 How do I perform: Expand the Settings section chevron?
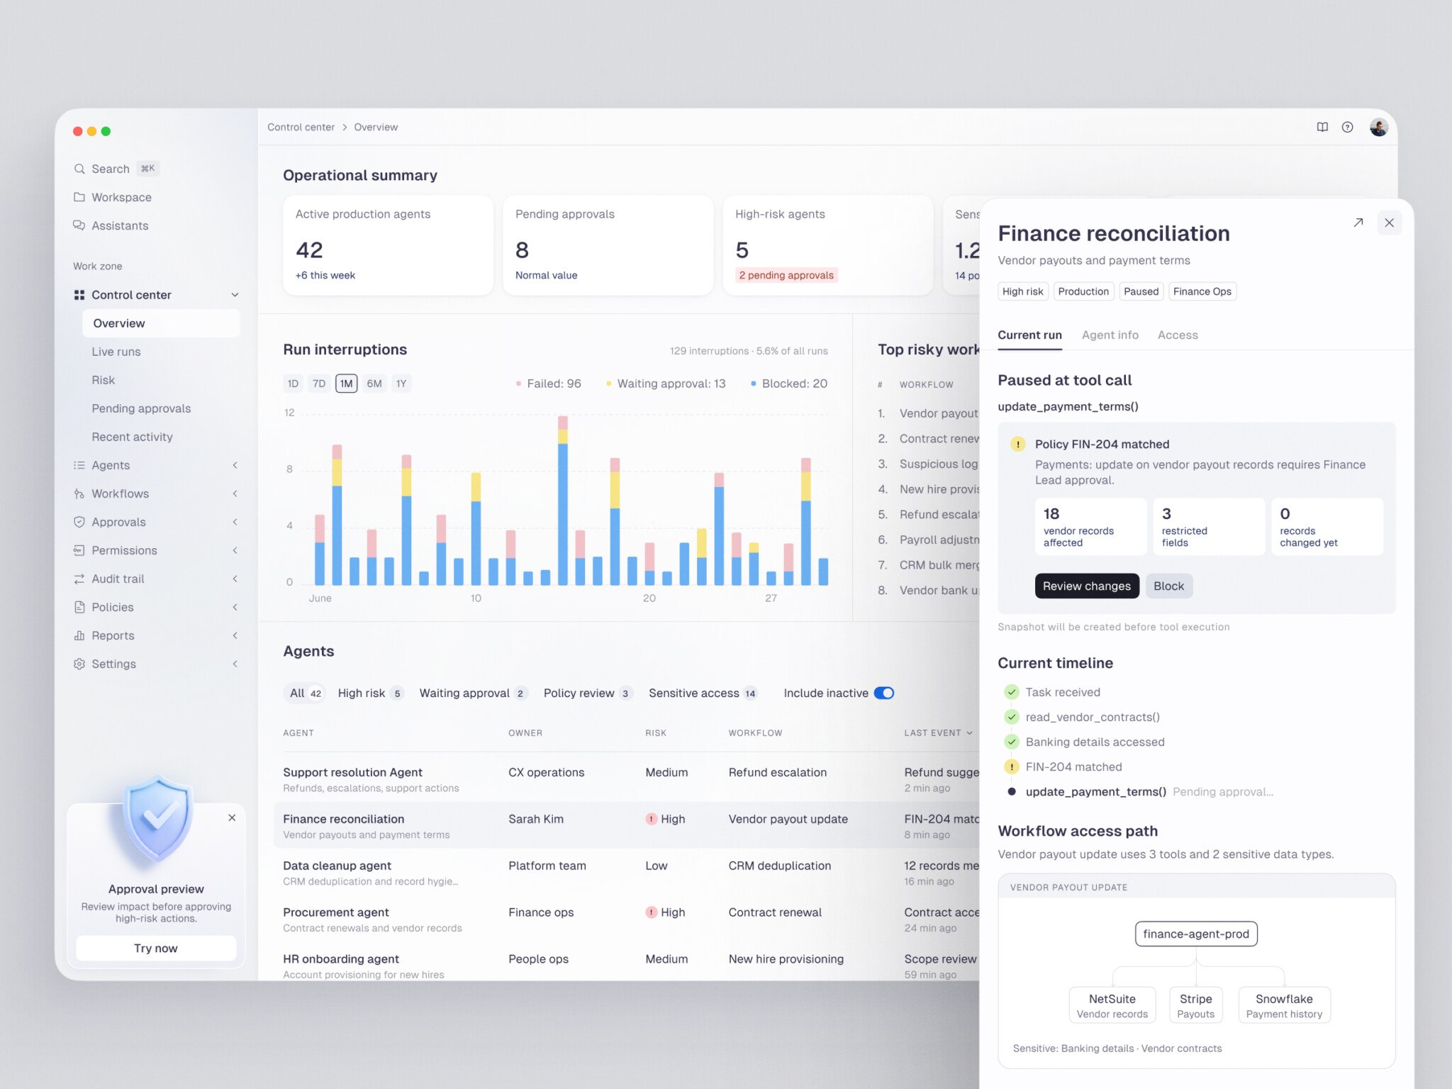pos(235,664)
